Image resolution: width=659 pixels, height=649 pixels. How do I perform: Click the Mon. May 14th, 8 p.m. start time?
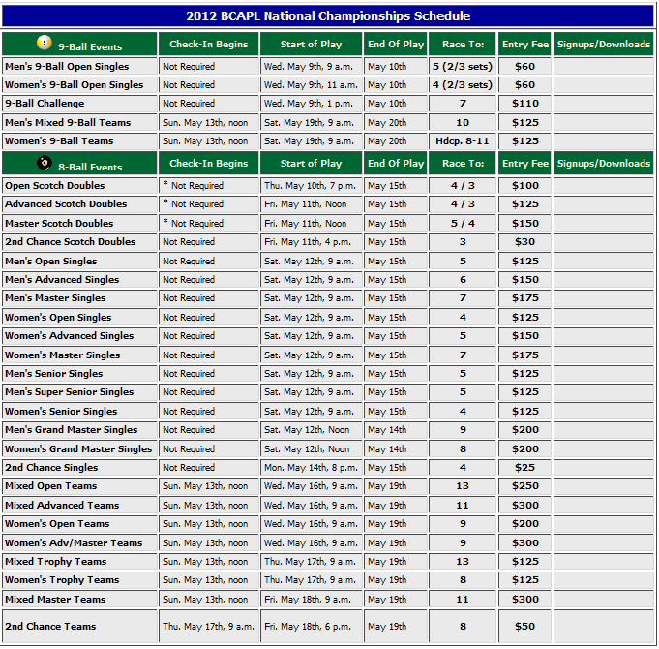[x=311, y=468]
